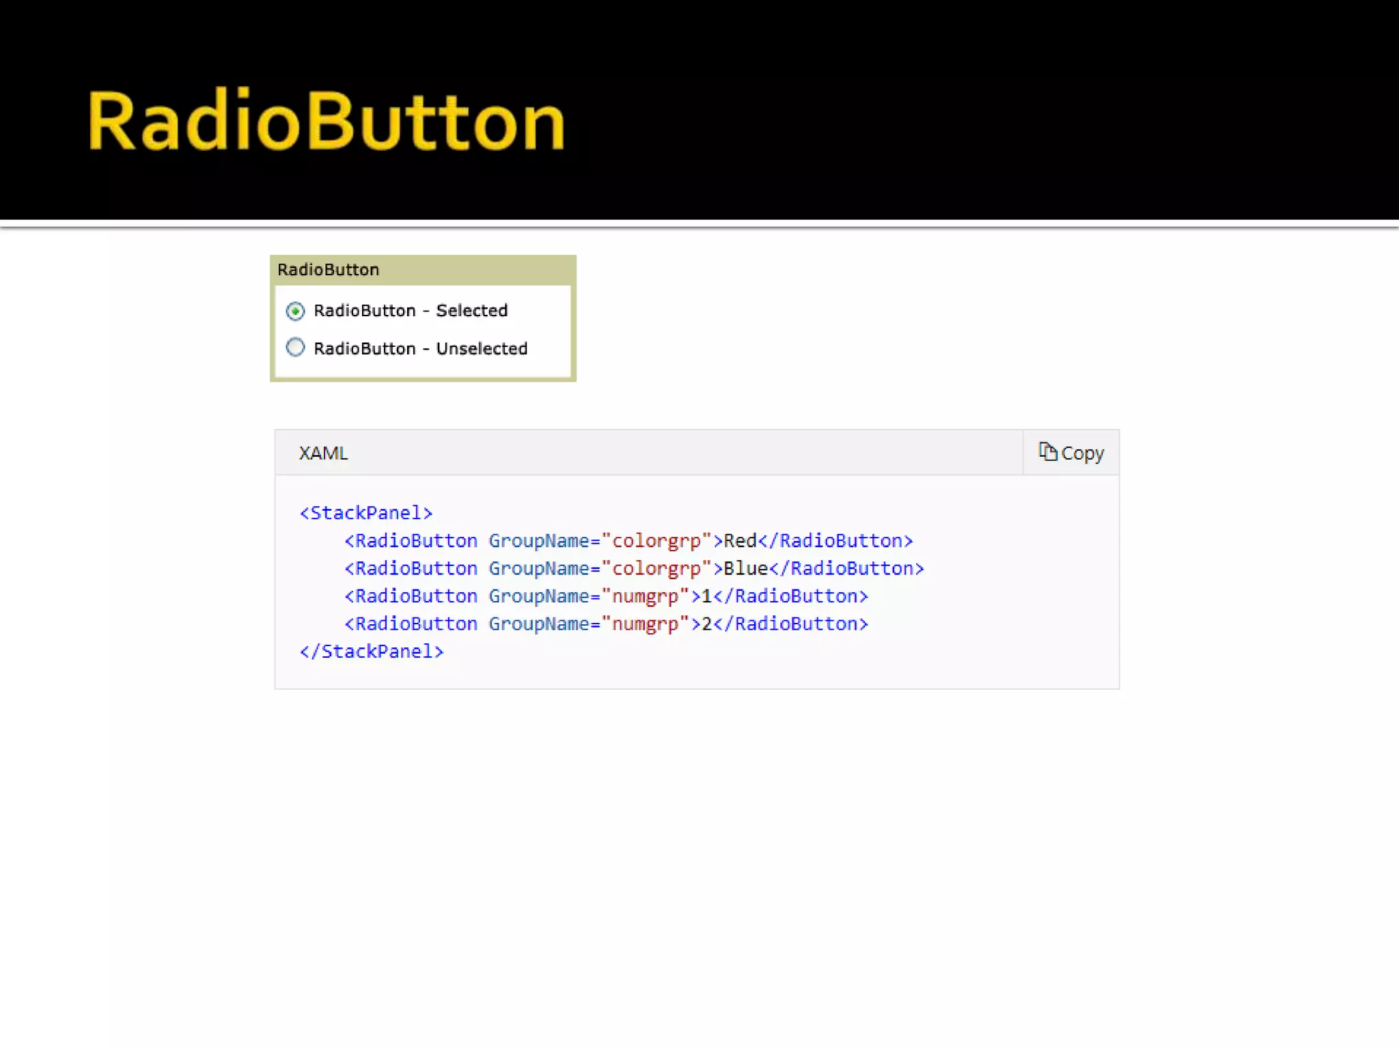This screenshot has height=1049, width=1399.
Task: Click the 'RadioButton - Unselected' label text
Action: [x=420, y=349]
